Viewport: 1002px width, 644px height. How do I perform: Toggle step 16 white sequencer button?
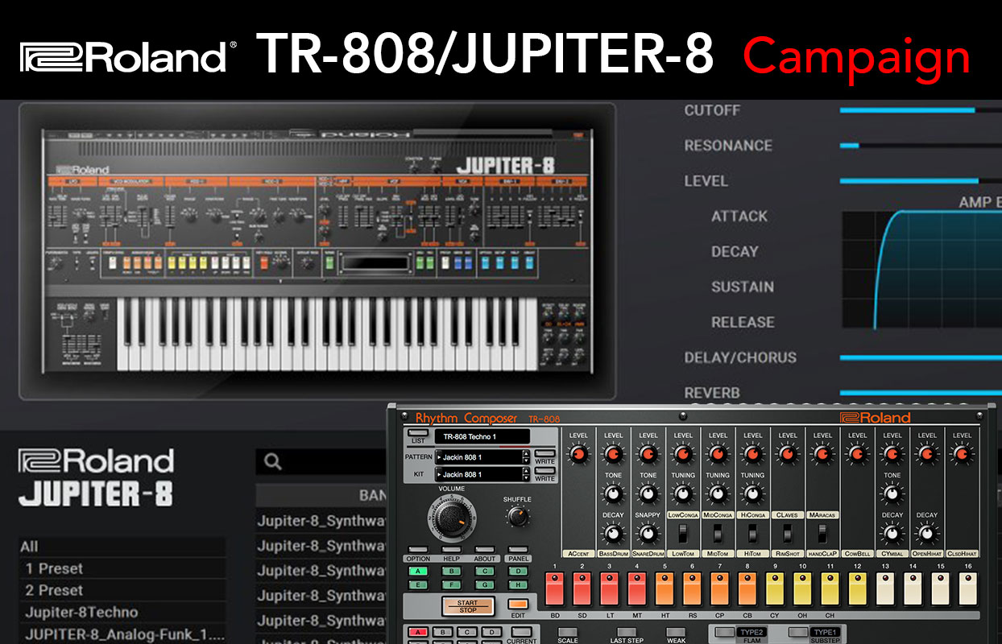967,588
